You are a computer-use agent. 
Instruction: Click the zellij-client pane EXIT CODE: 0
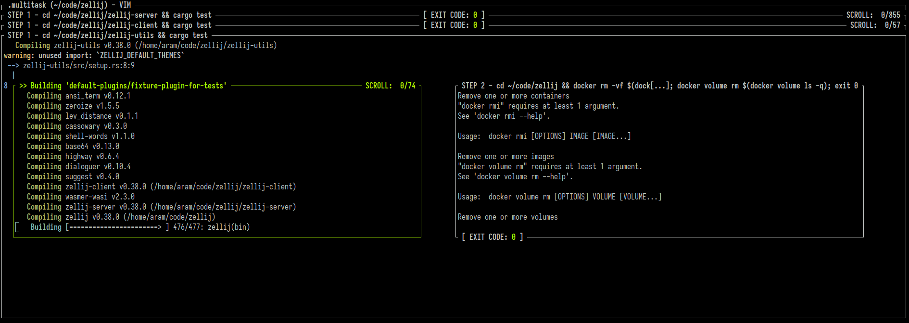tap(454, 25)
